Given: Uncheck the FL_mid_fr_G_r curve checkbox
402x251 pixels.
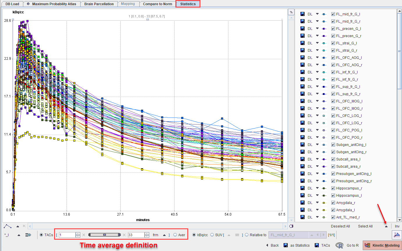Looking at the screenshot, I should tap(333, 21).
